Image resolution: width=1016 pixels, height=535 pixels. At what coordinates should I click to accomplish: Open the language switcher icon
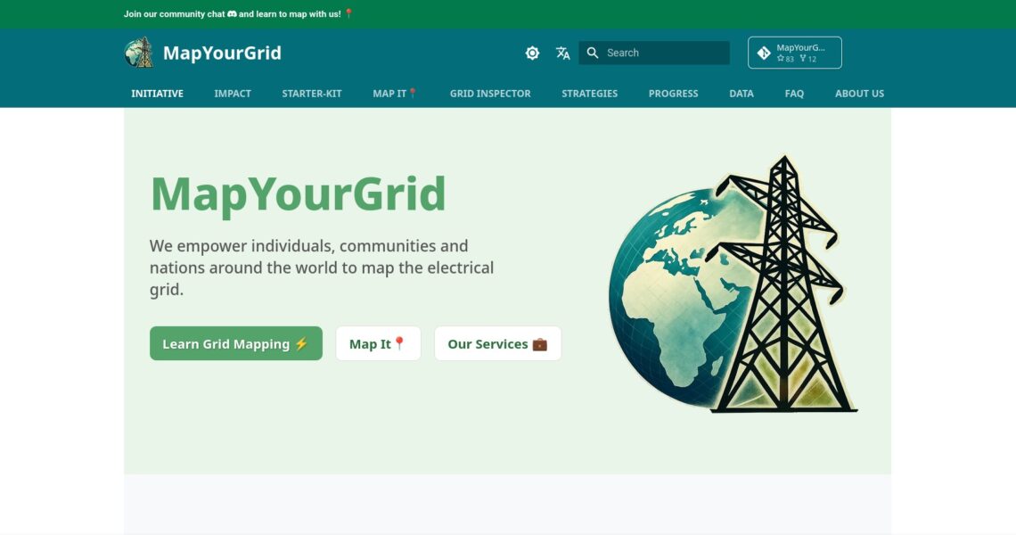tap(562, 53)
